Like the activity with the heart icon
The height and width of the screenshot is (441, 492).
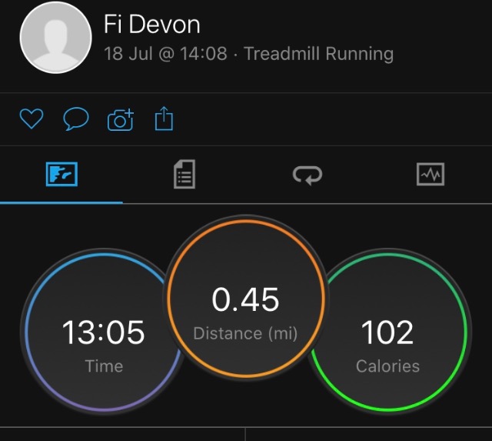tap(32, 119)
